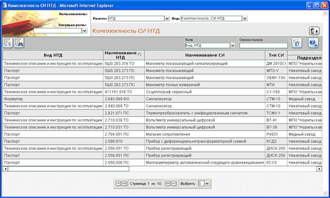Click the Строка поиска input field

(x=263, y=45)
